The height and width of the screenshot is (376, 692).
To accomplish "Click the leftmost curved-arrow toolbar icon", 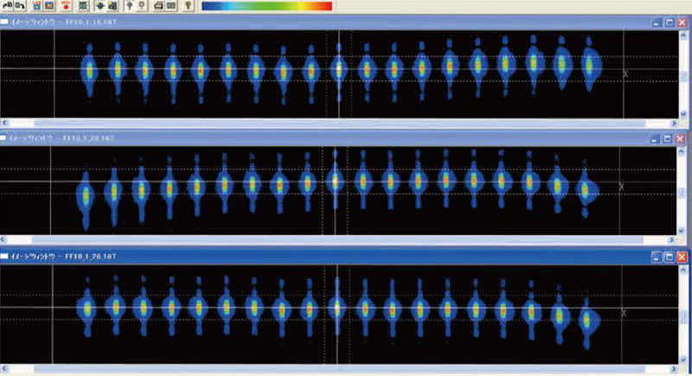I will click(x=8, y=6).
